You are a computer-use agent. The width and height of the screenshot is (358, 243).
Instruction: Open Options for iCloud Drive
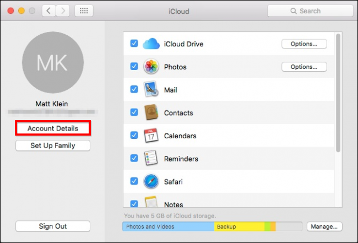pos(304,44)
